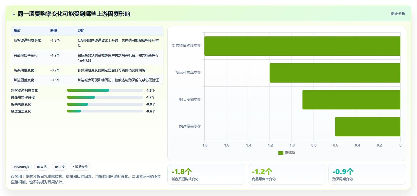Click the description starting 低复购倾向渠道占比上升时

pyautogui.click(x=119, y=43)
